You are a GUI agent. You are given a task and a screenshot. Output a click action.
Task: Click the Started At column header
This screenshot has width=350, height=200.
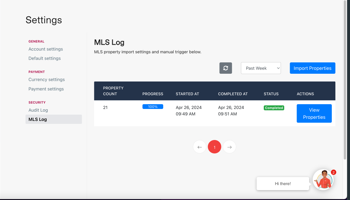coord(187,94)
